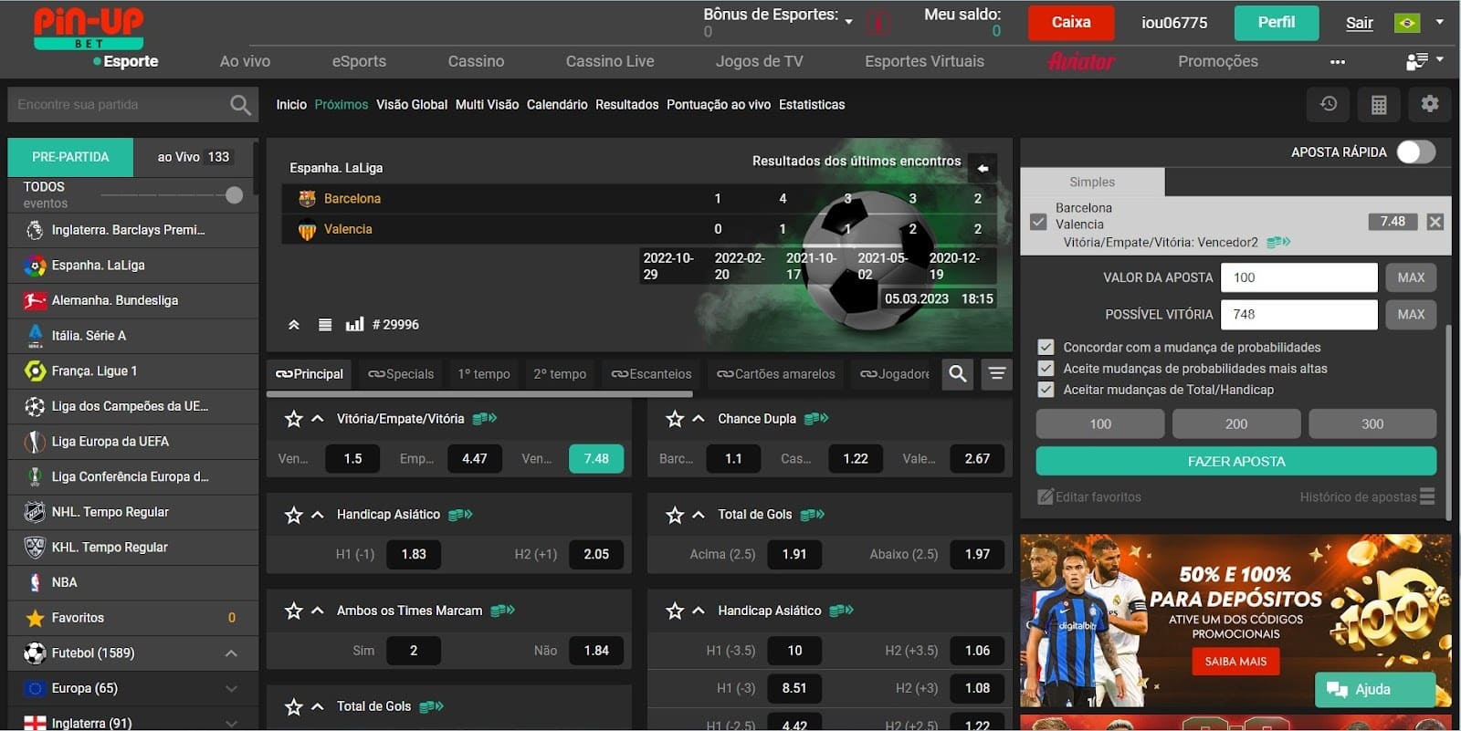Screen dimensions: 1461x731
Task: Open bet history clock icon
Action: 1329,104
